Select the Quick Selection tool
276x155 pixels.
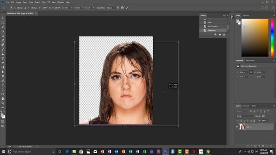3,31
